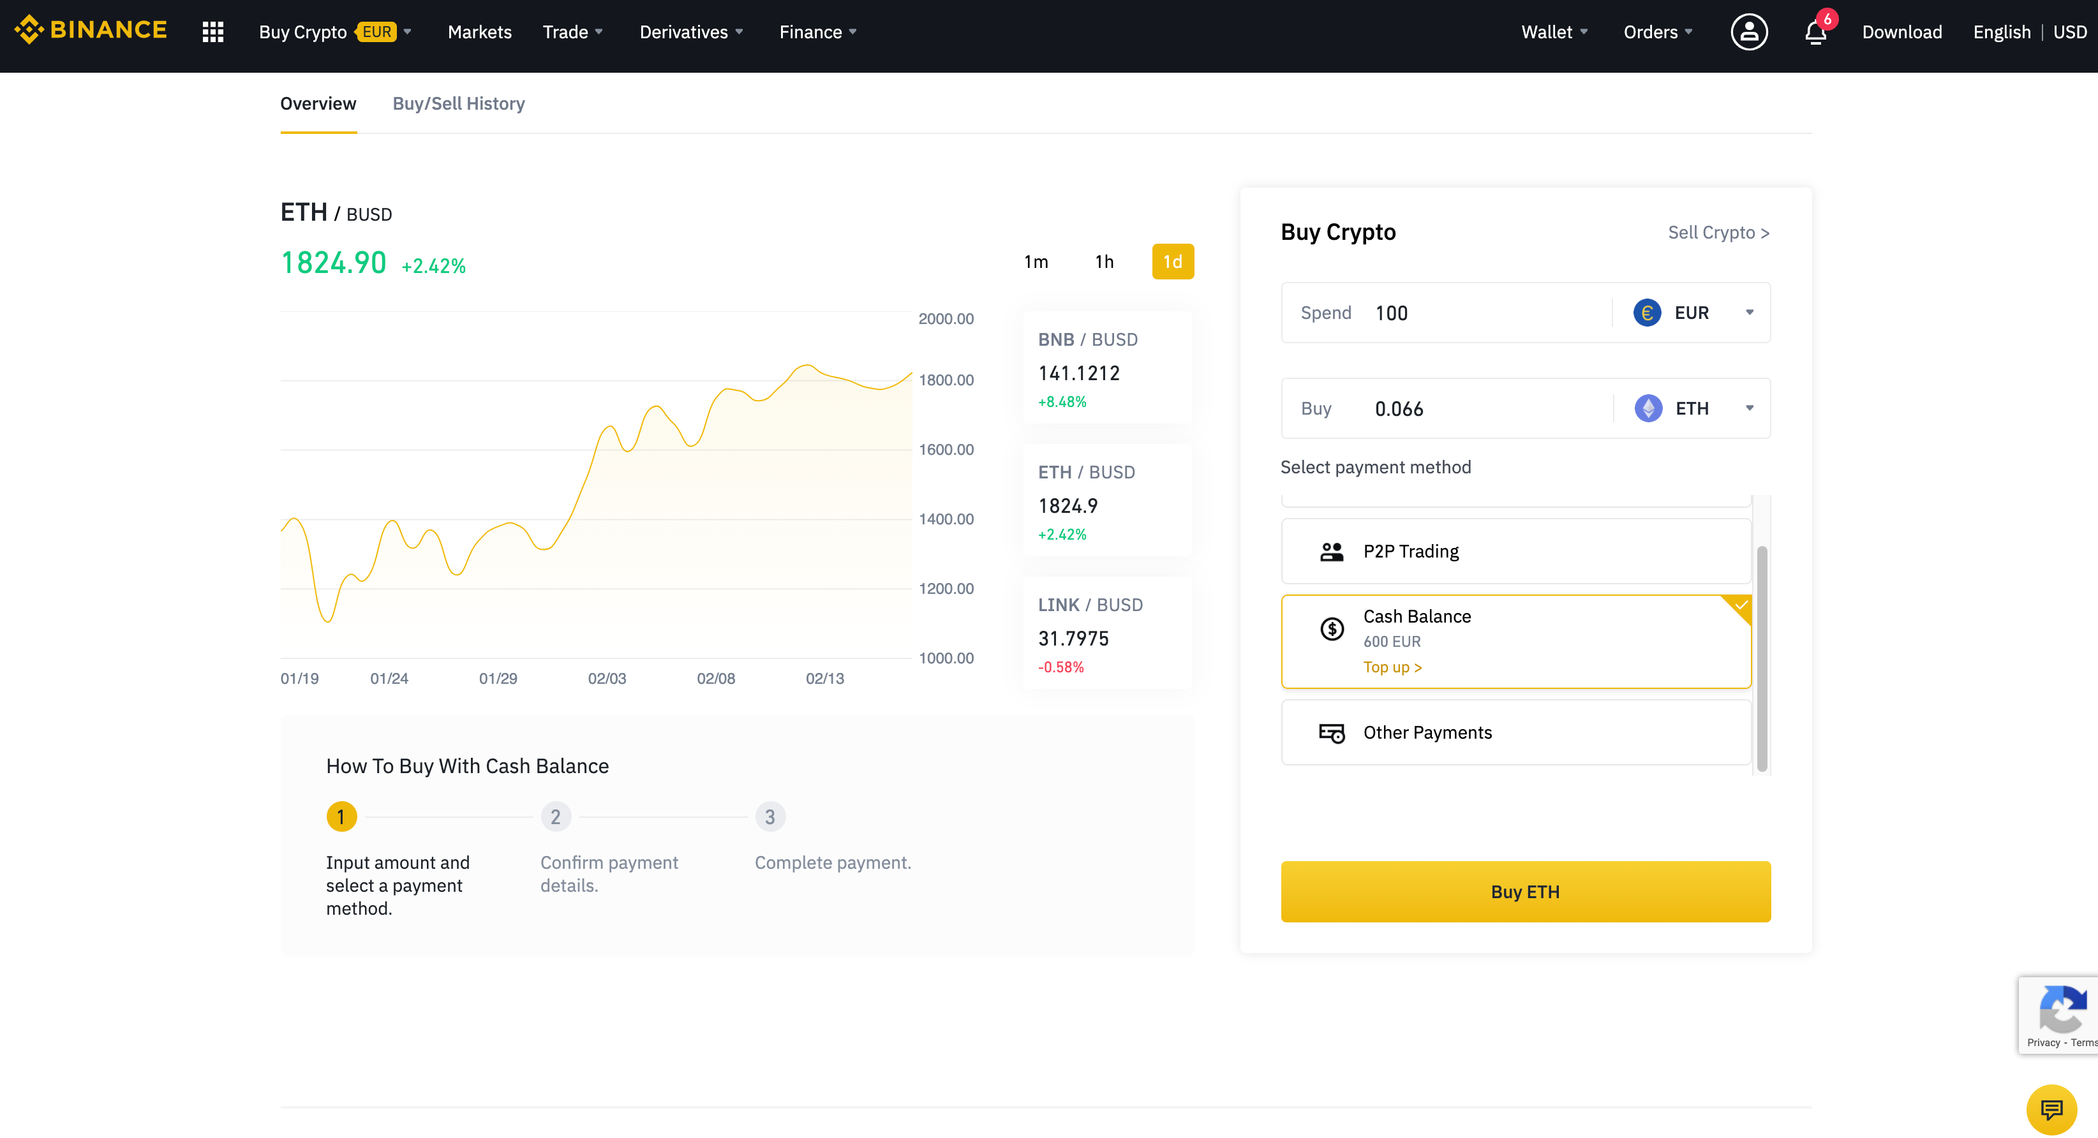Select P2P Trading payment method
Screen dimensions: 2098x1138
point(1515,551)
